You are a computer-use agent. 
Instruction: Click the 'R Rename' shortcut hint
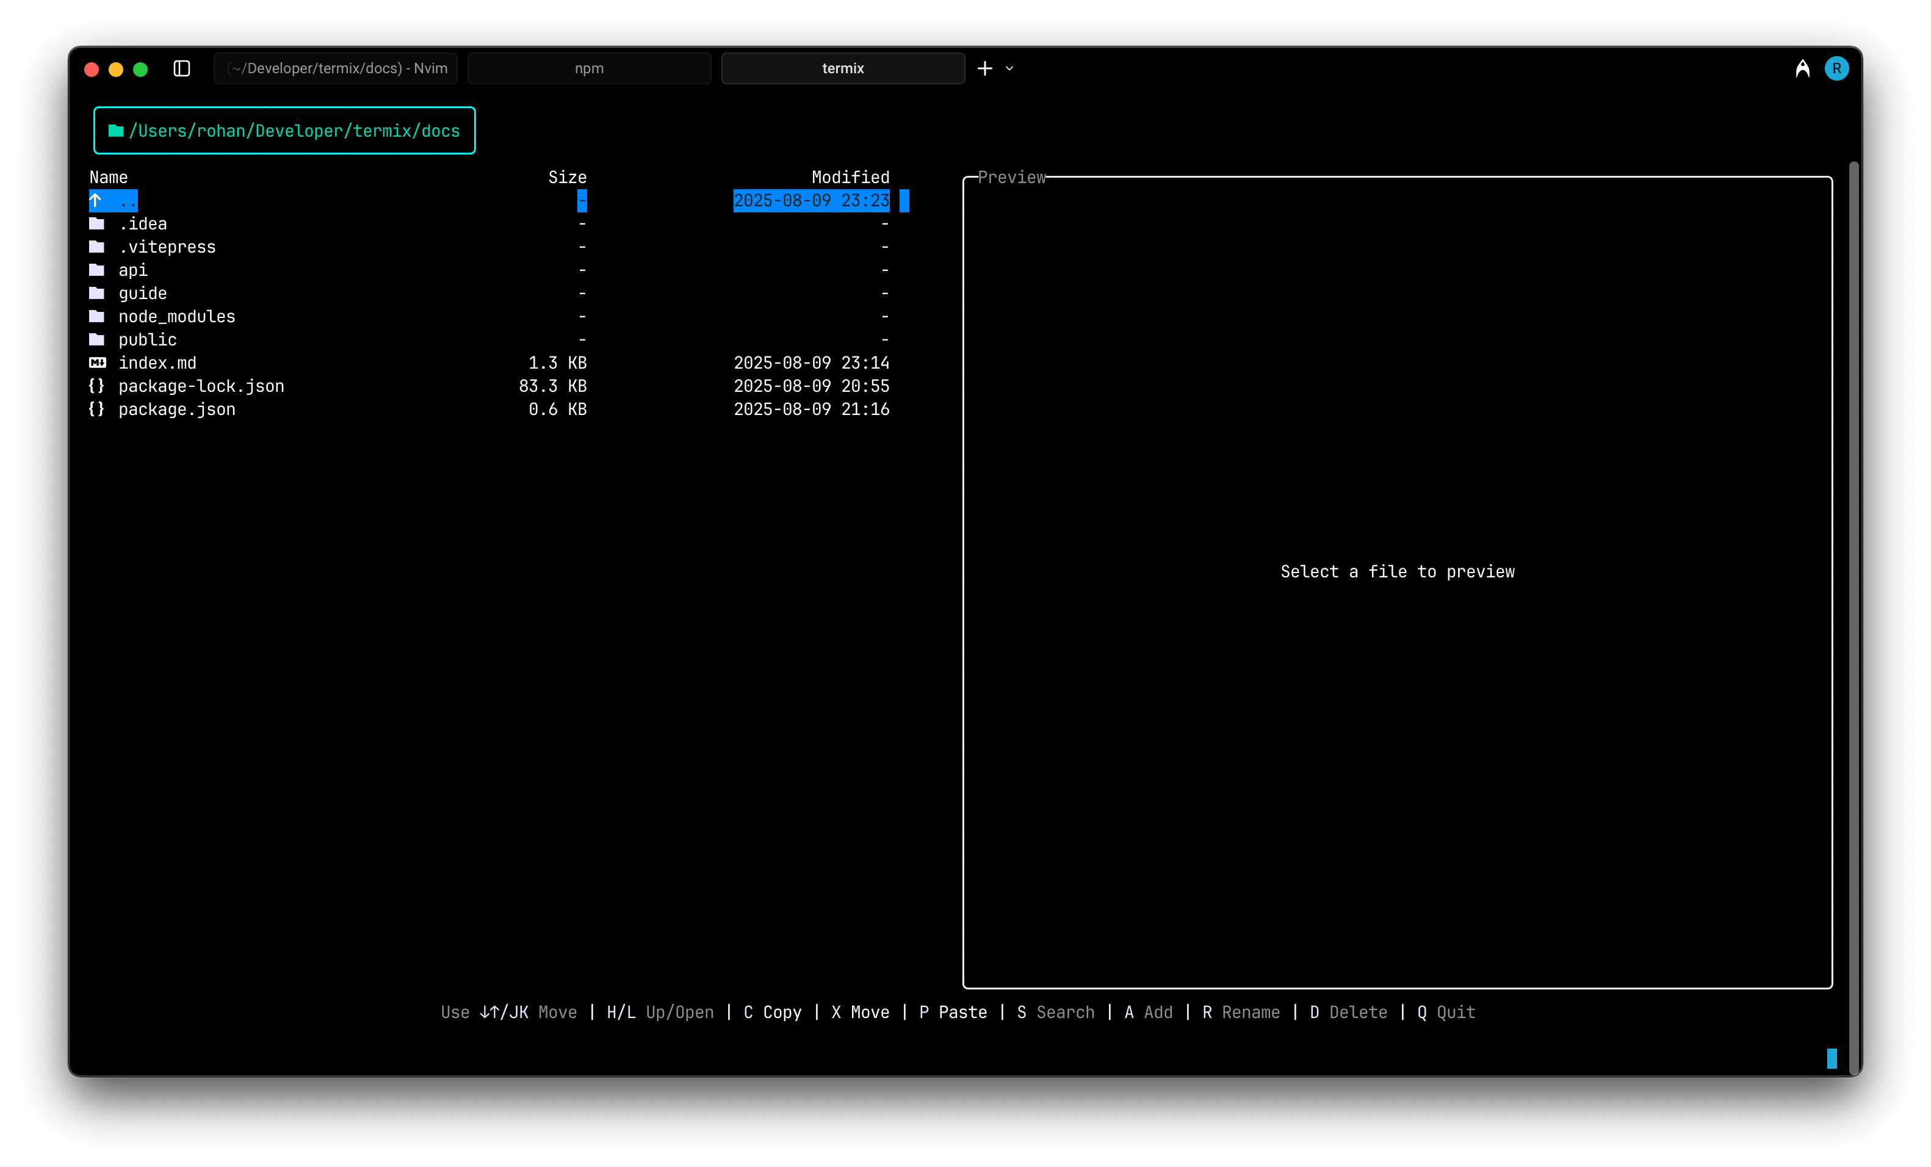coord(1241,1013)
